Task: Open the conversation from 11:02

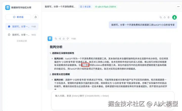Action: click(22, 26)
